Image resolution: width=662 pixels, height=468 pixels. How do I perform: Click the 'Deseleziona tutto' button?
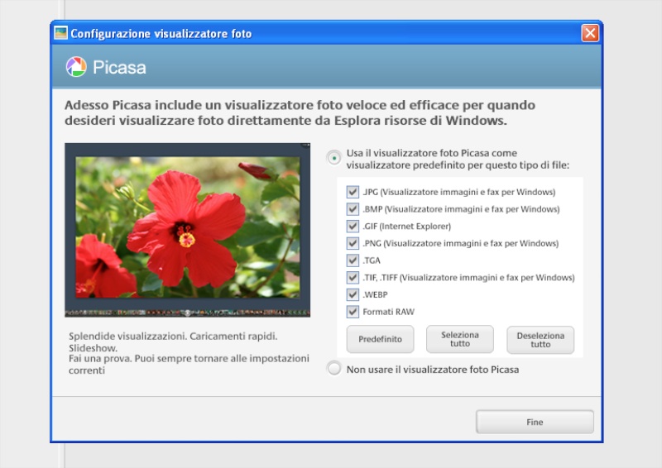(540, 339)
